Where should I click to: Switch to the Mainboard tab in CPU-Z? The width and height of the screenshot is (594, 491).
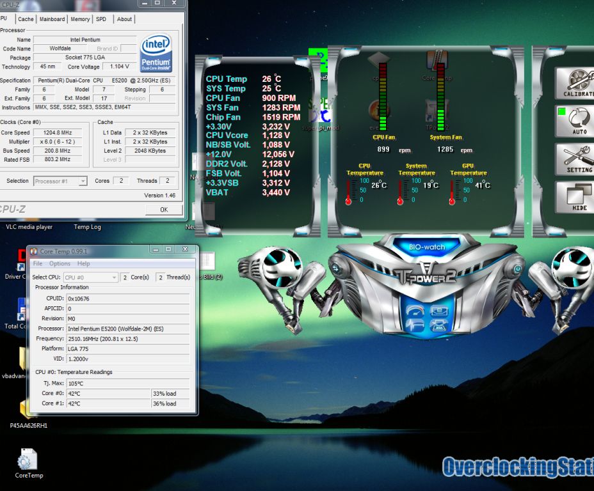52,19
